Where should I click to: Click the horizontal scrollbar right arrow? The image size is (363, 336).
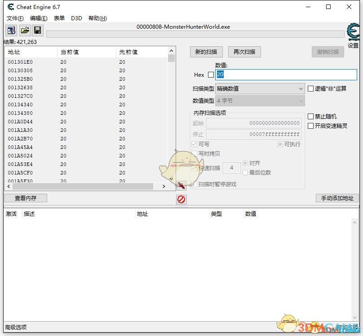164,186
